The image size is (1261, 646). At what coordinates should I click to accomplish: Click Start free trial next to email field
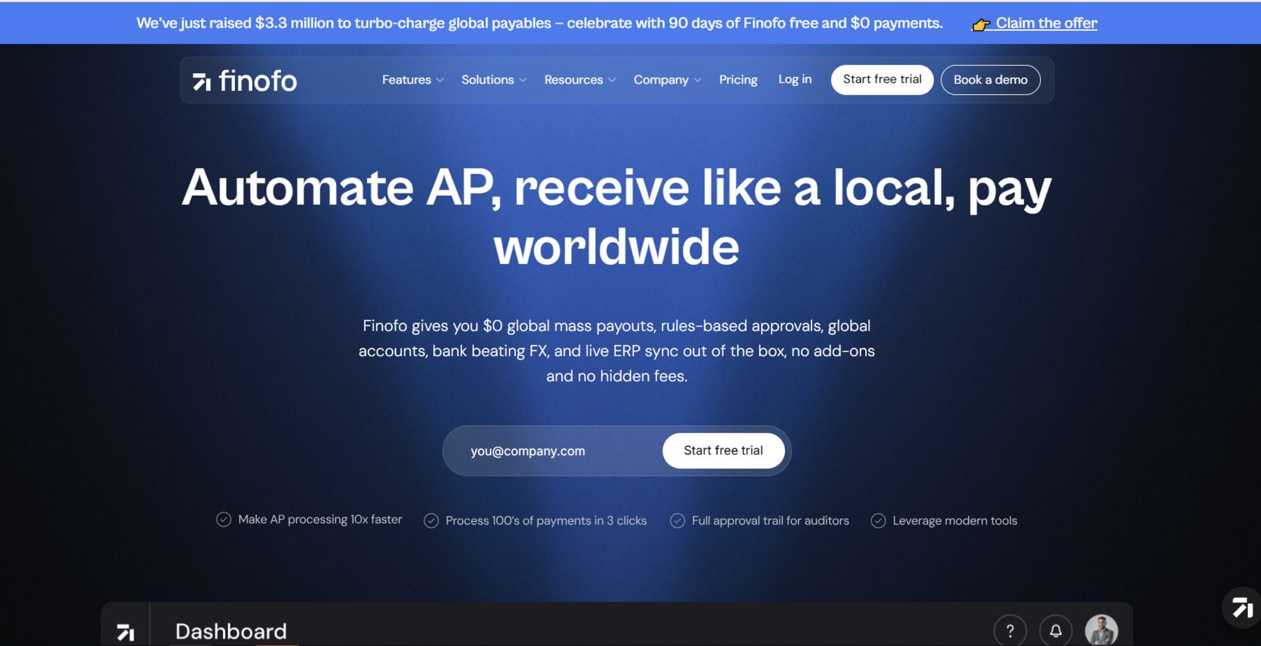(723, 451)
